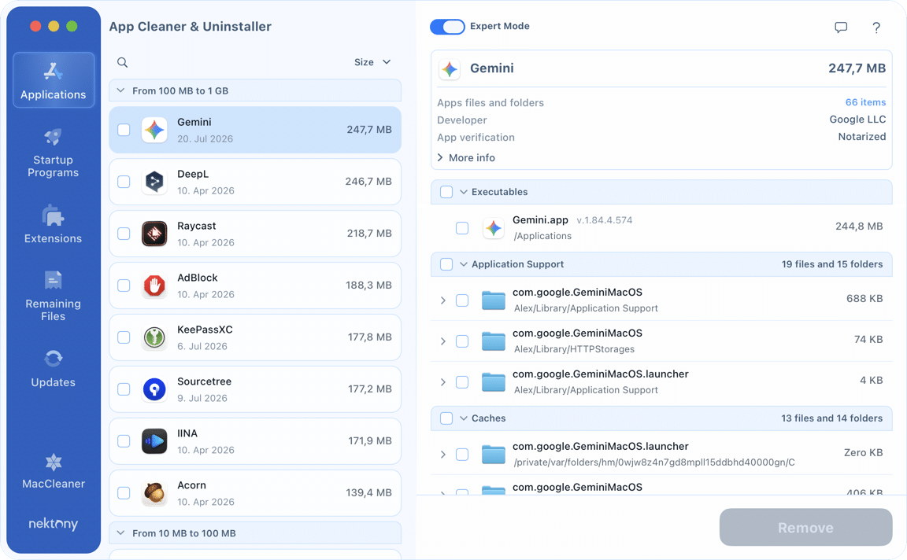
Task: Expand the HTTPStorages com.google.GeminiMacOS folder
Action: pos(443,341)
